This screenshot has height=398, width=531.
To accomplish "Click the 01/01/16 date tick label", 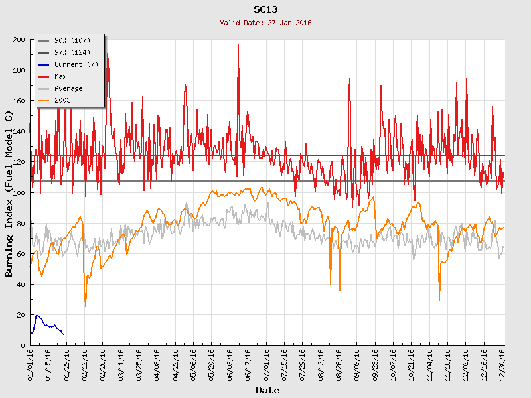I will point(31,364).
